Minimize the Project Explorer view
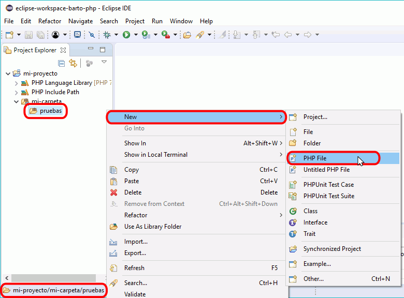This screenshot has height=298, width=404. pyautogui.click(x=91, y=49)
